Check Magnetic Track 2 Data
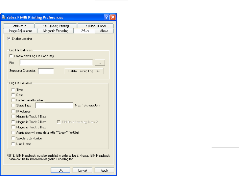This screenshot has width=239, height=176. click(x=13, y=122)
